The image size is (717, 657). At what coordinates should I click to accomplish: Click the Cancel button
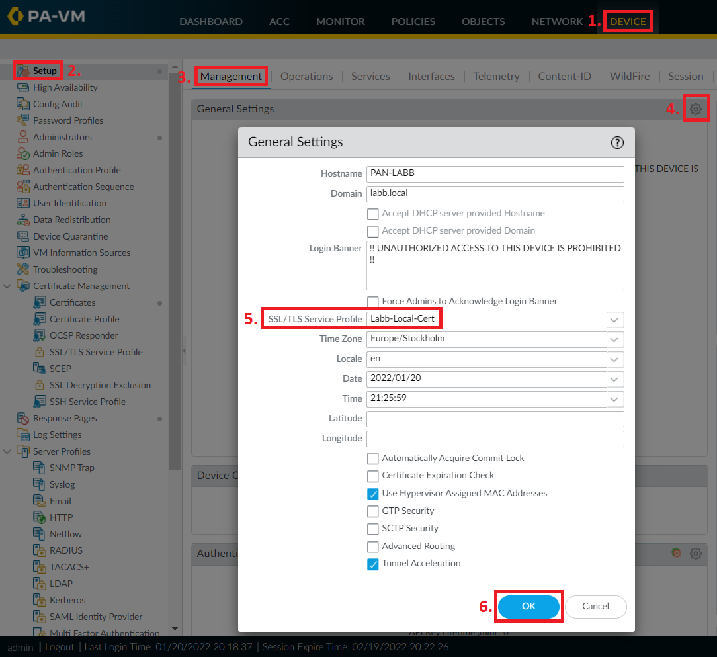click(x=595, y=606)
